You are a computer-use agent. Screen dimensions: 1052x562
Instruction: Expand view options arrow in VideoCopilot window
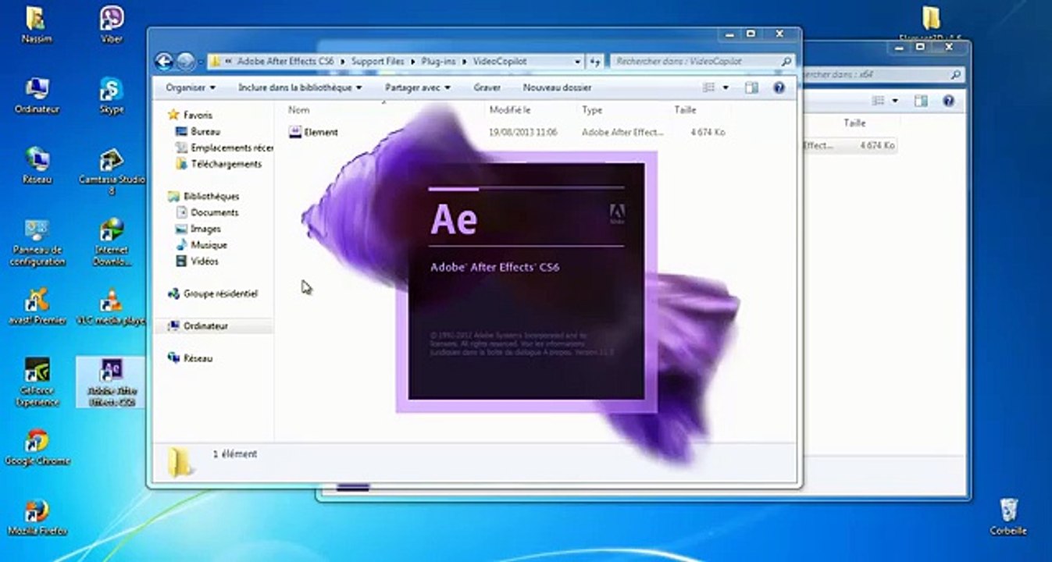pyautogui.click(x=726, y=88)
